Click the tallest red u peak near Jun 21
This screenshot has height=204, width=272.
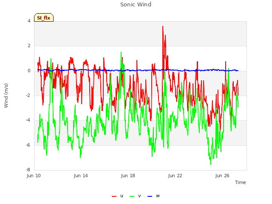coord(163,26)
